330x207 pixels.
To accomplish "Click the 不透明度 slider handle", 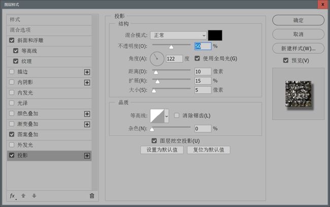I will (171, 47).
